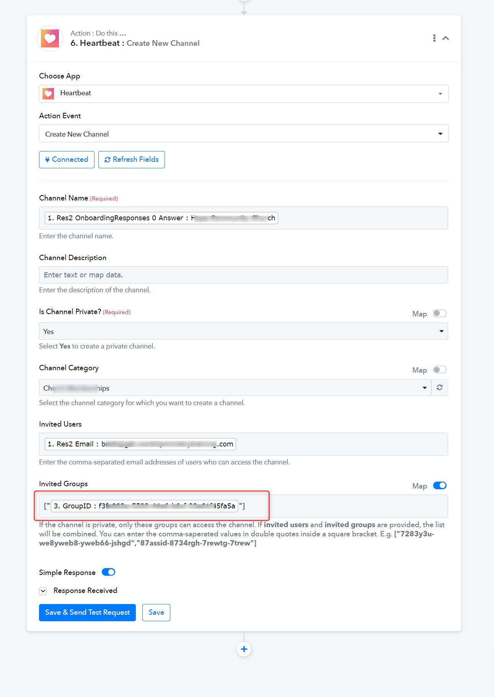Disable Map switch for Invited Groups
Screen dimensions: 494x697
tap(440, 485)
